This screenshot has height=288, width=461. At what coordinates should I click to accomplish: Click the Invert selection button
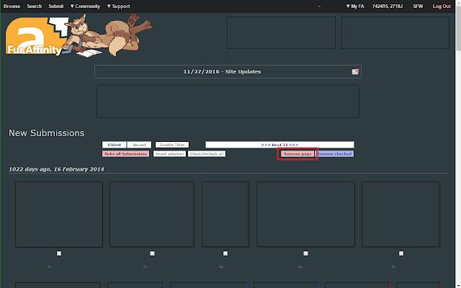click(x=169, y=154)
